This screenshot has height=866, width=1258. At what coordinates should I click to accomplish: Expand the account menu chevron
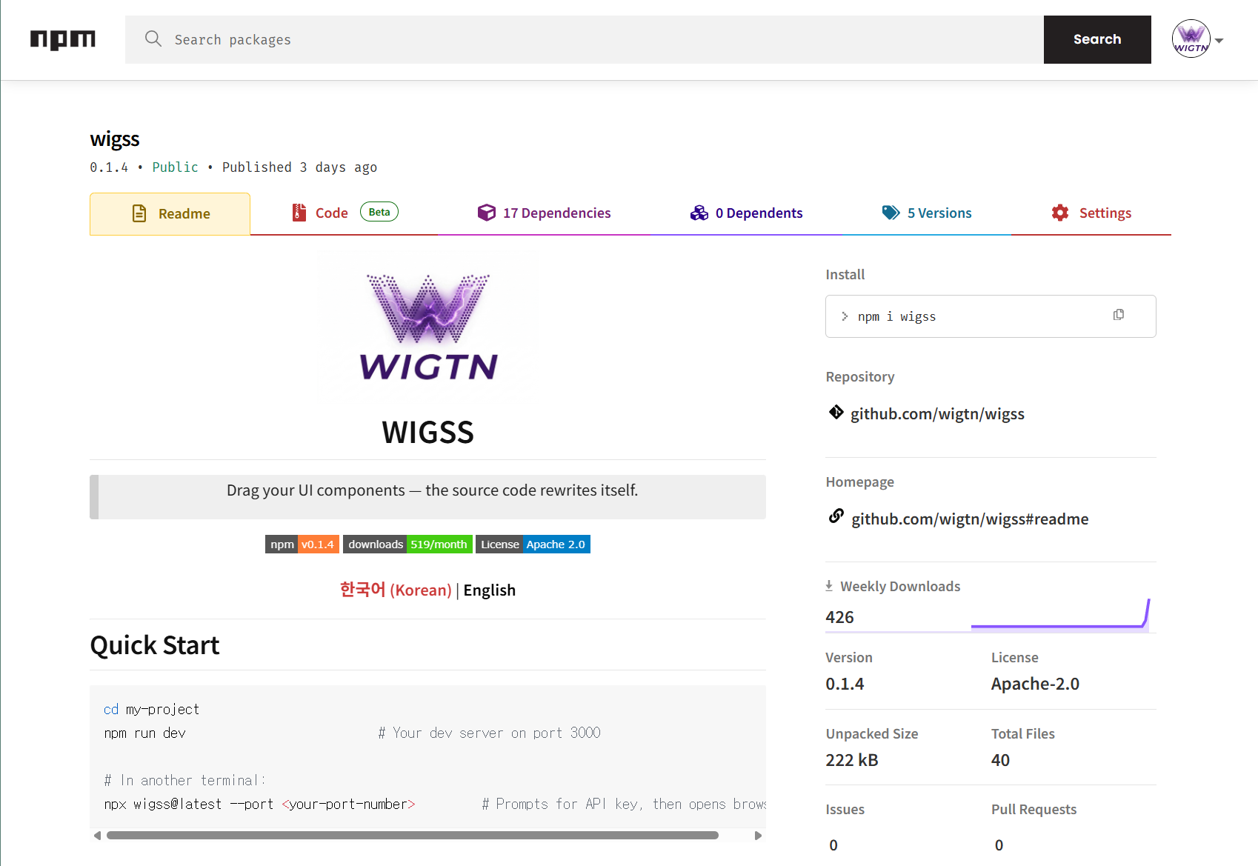pos(1219,40)
